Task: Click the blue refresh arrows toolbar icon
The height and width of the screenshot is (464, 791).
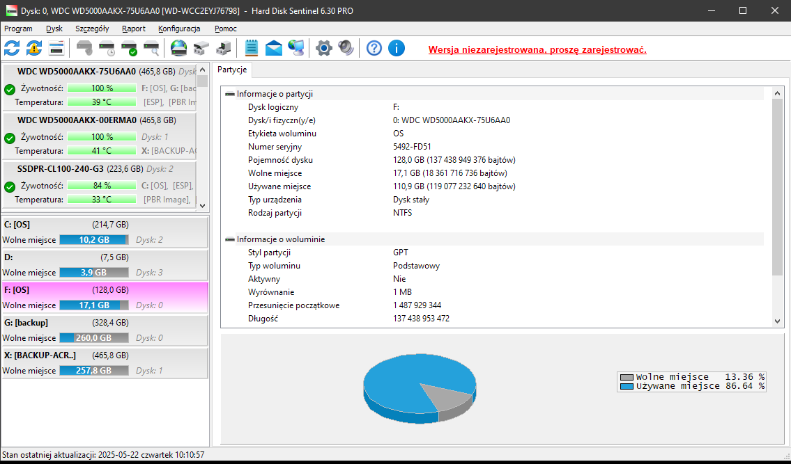Action: [12, 48]
